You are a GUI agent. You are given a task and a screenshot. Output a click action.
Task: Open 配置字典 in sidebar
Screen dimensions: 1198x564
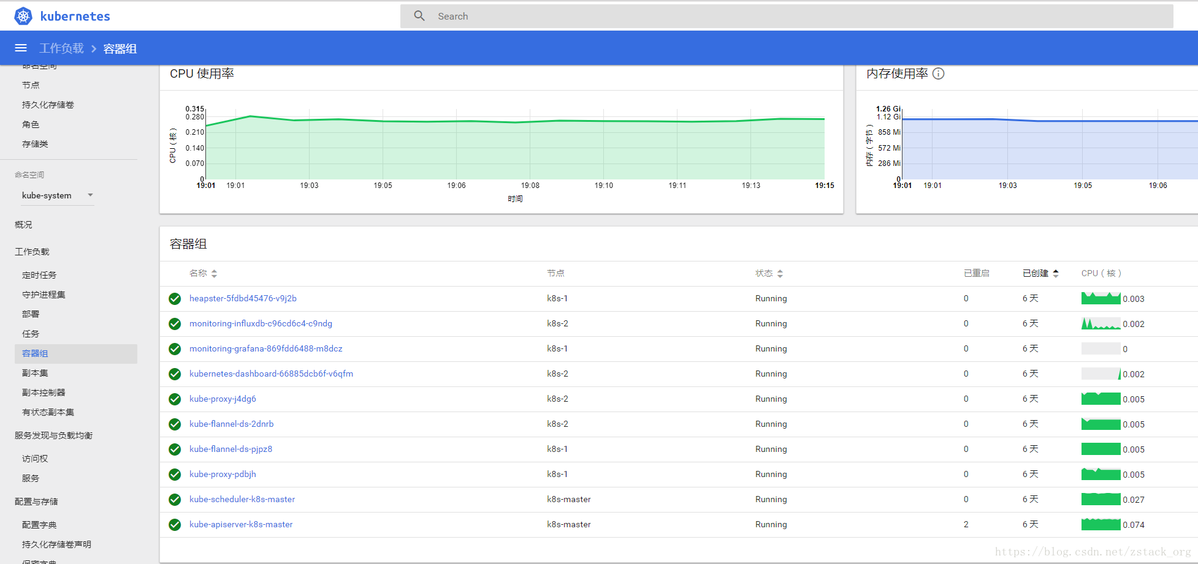(x=39, y=525)
